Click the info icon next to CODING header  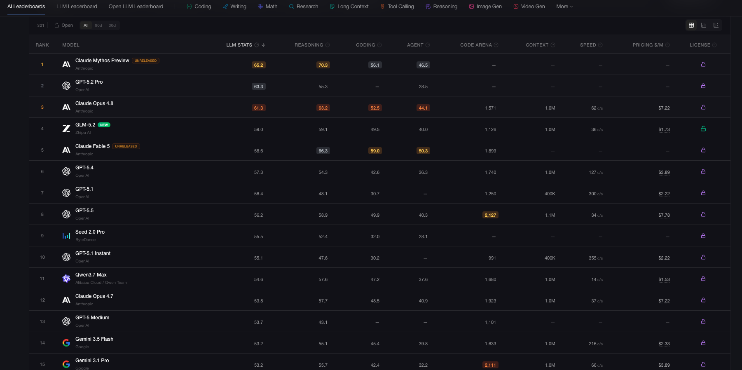pyautogui.click(x=379, y=45)
